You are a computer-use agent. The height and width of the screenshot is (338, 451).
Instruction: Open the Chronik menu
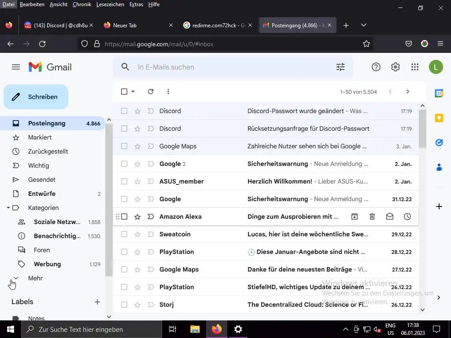click(81, 4)
